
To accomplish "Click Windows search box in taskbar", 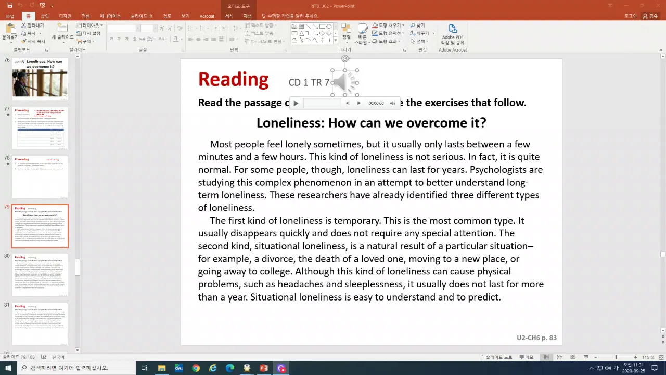I will tap(75, 368).
